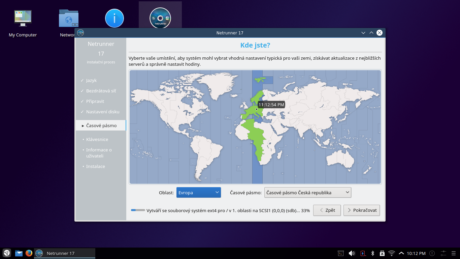Select the Připravit step in sidebar
This screenshot has height=259, width=460.
click(95, 101)
